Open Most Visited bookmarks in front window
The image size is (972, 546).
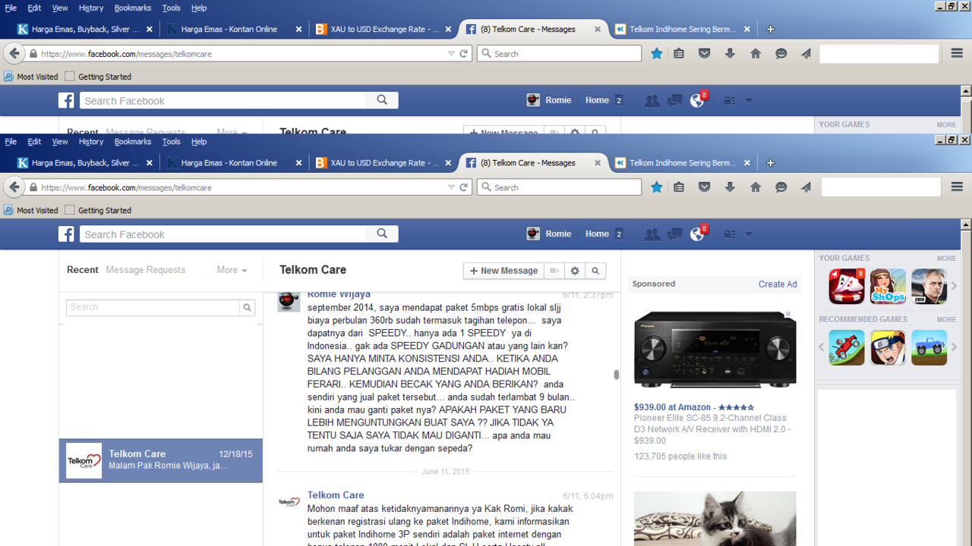click(31, 210)
